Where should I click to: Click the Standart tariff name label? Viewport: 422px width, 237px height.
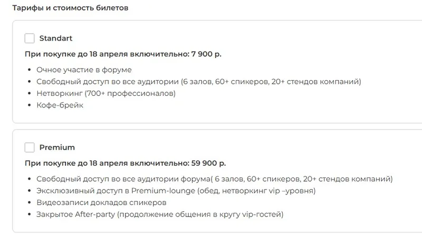point(56,38)
